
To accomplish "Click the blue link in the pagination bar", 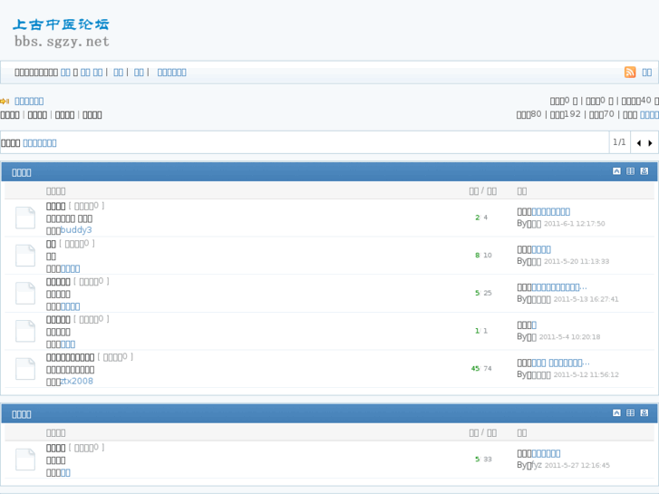I will [40, 143].
